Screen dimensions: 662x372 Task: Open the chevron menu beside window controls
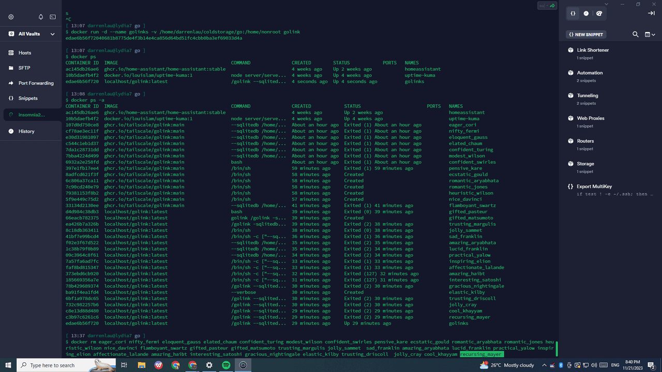coord(607,4)
